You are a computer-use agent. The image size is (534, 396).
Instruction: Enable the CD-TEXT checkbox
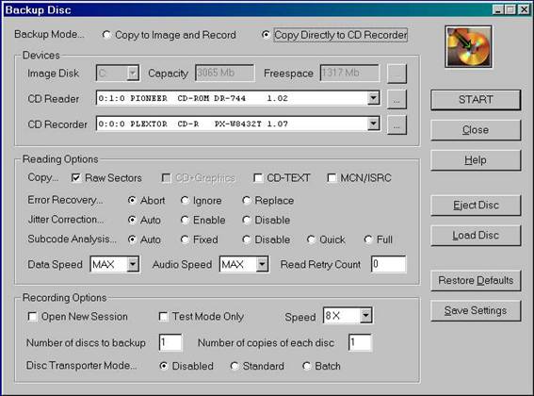click(x=258, y=178)
